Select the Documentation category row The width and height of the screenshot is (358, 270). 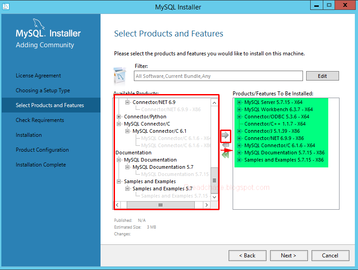coord(133,153)
